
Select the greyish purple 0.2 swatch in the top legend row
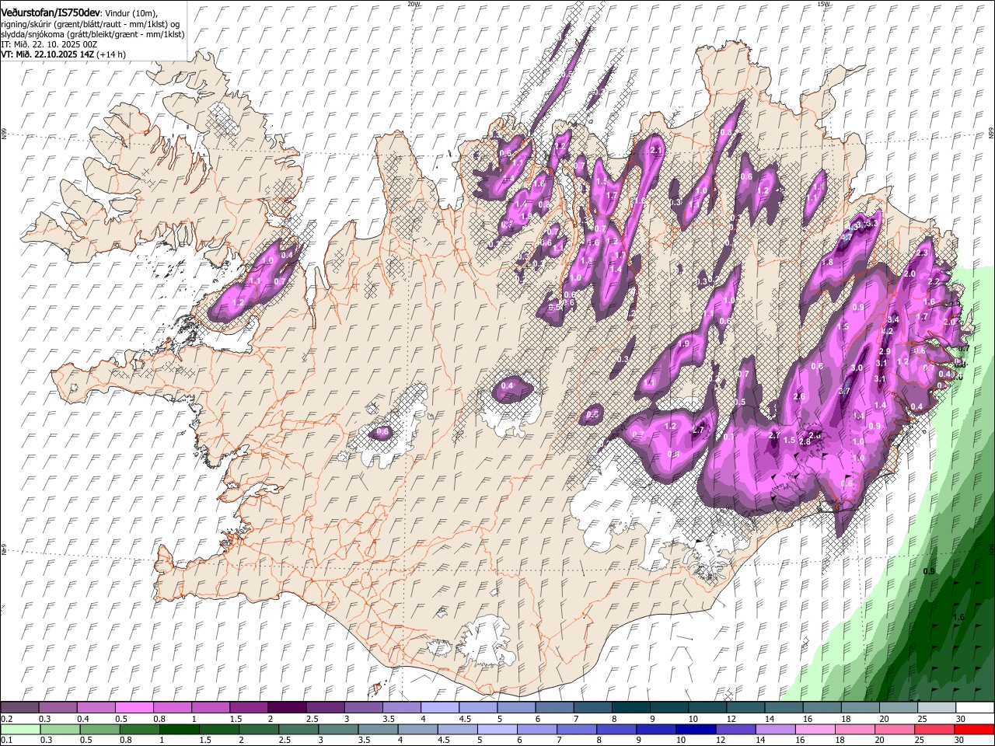19,707
